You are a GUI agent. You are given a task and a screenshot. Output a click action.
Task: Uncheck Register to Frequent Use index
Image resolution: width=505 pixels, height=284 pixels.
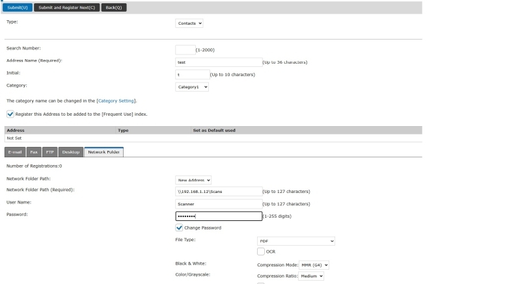pyautogui.click(x=11, y=114)
